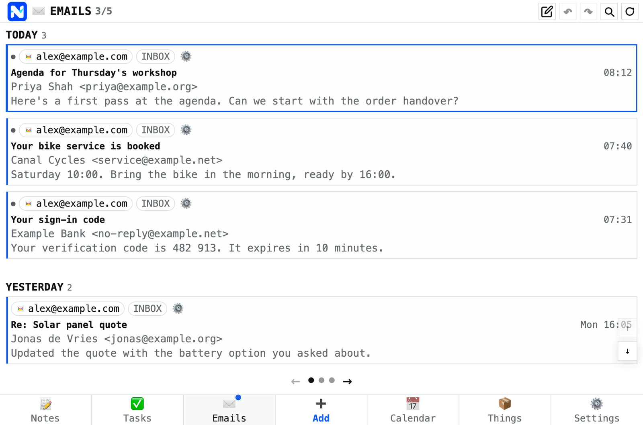
Task: Click unread dot on bike service email
Action: [x=13, y=130]
